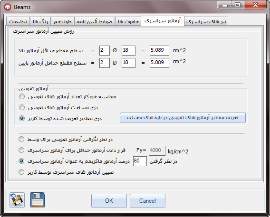Select minimum rebar for continuous reinforcement option

(21, 150)
